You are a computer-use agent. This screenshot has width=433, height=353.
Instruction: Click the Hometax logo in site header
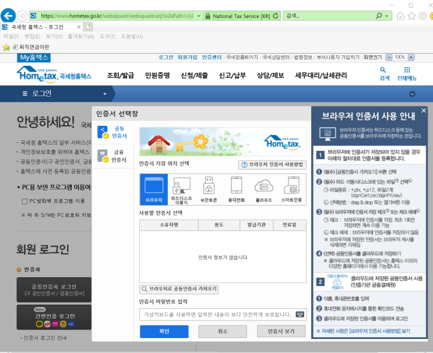[54, 74]
